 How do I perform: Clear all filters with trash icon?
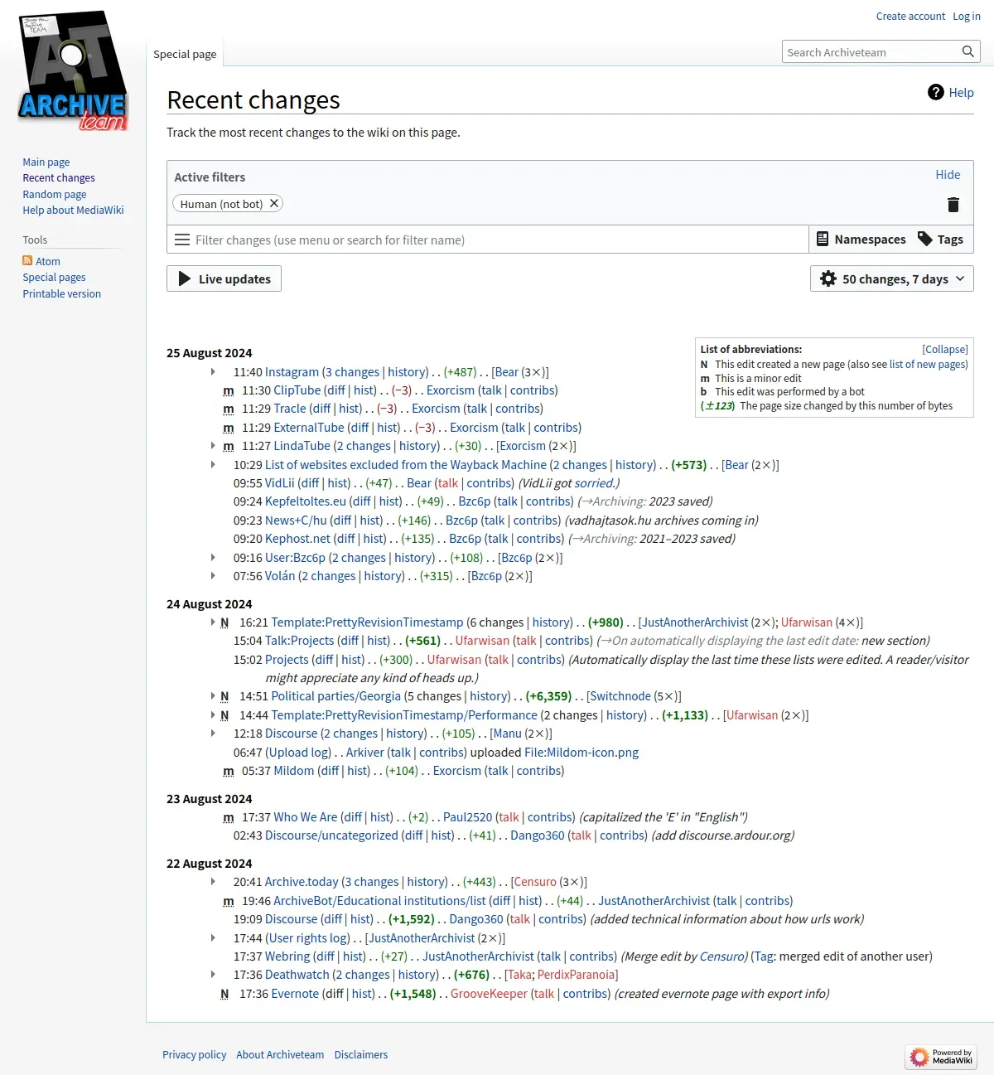pyautogui.click(x=953, y=204)
